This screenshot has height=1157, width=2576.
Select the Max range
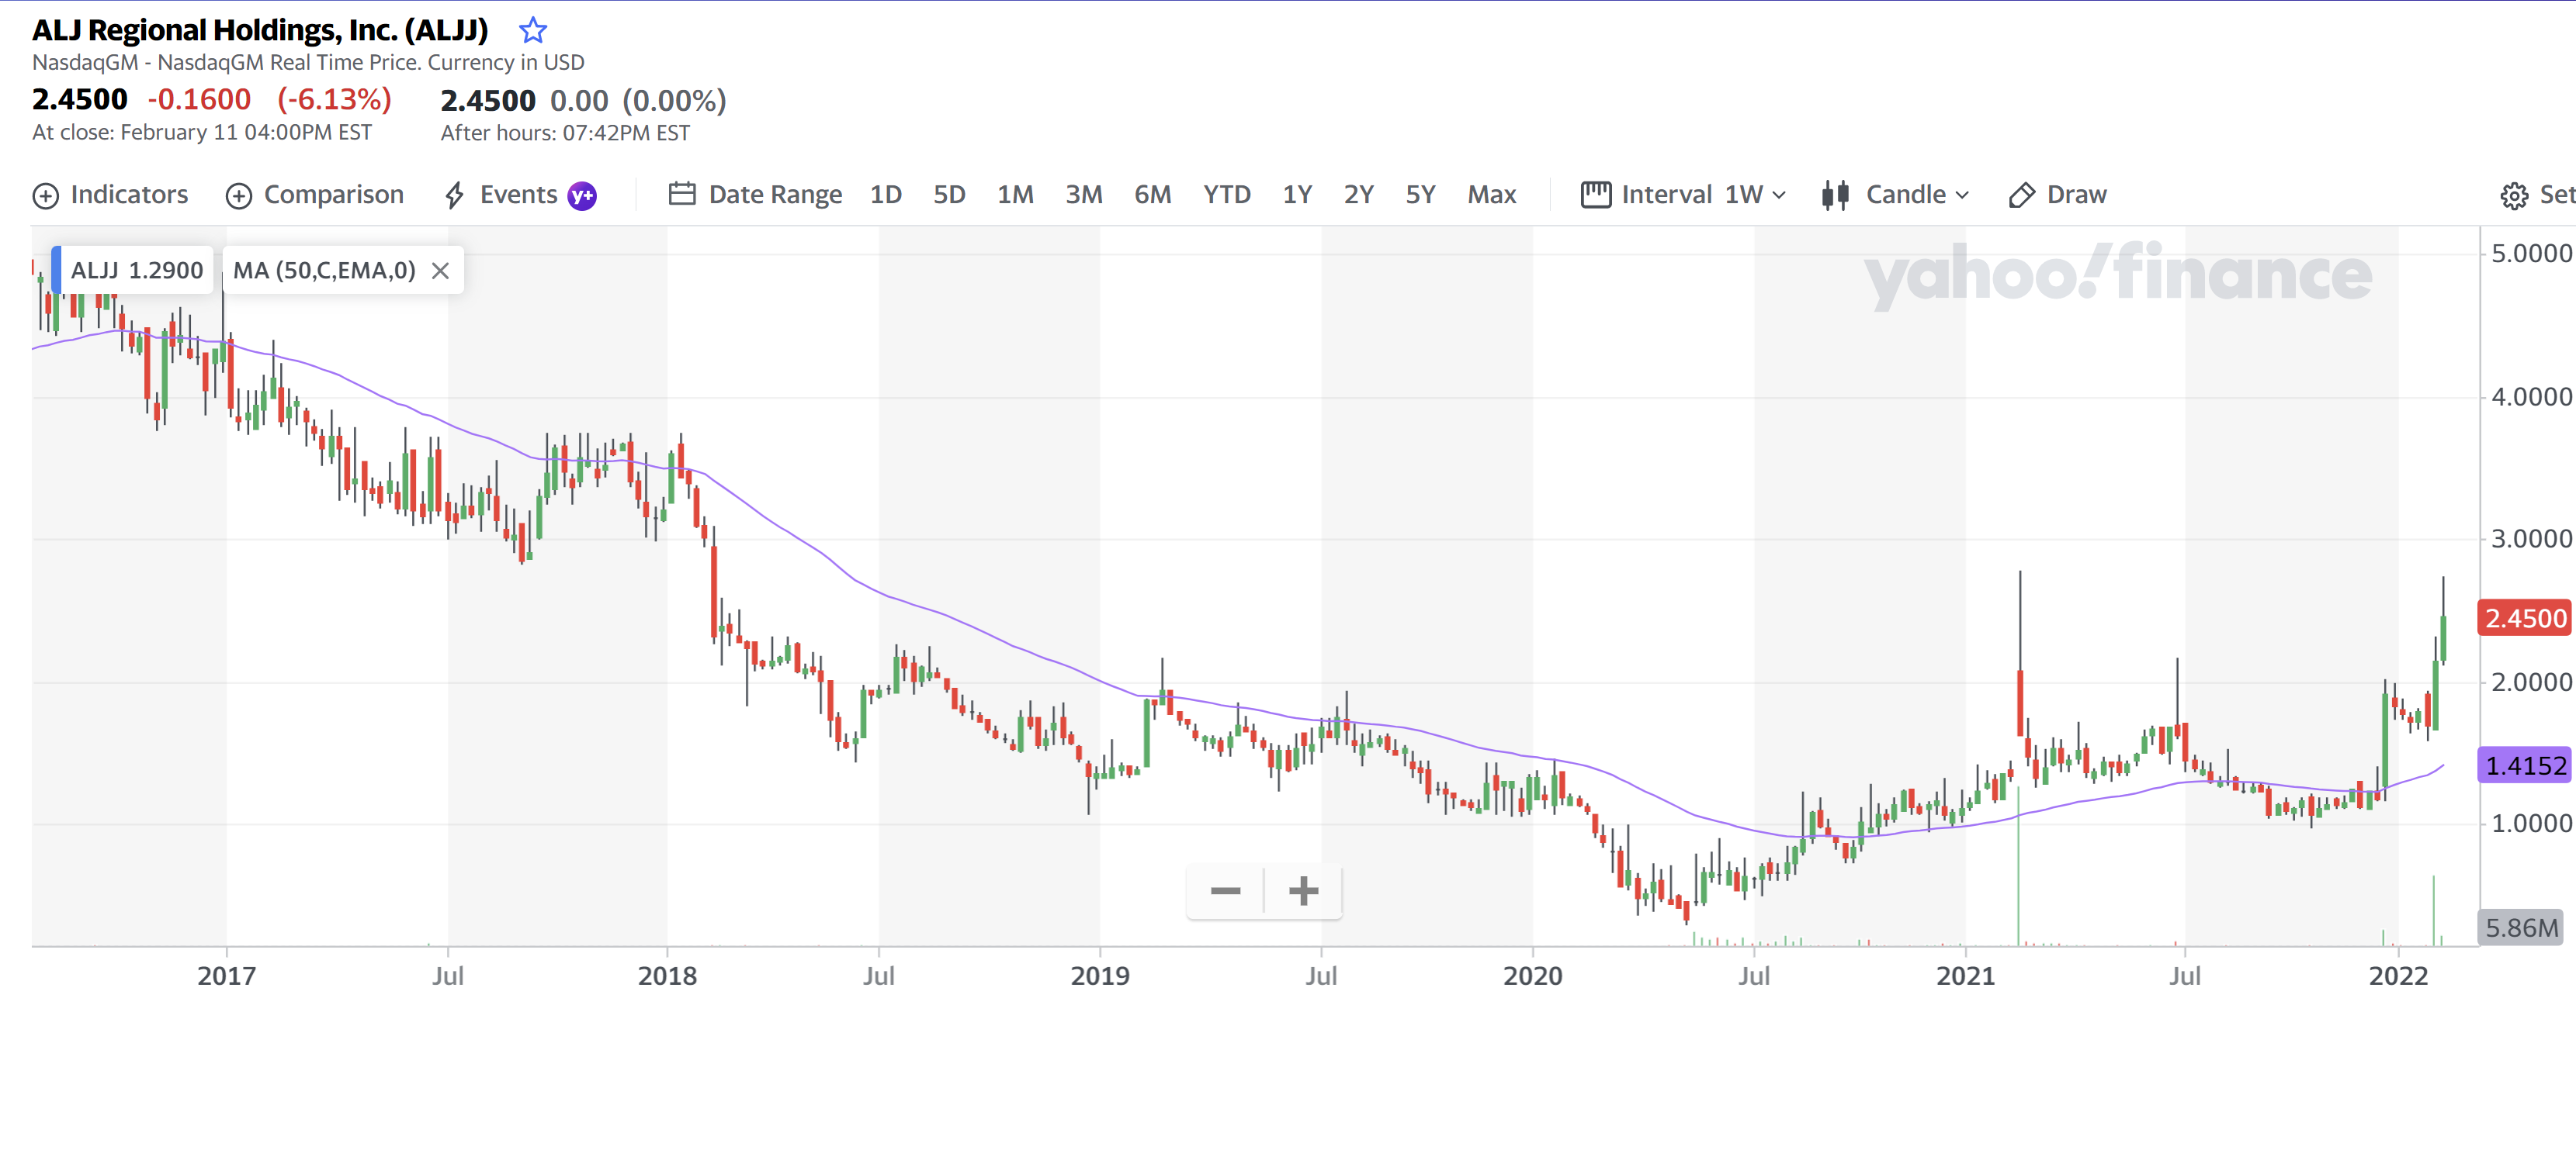pyautogui.click(x=1492, y=195)
